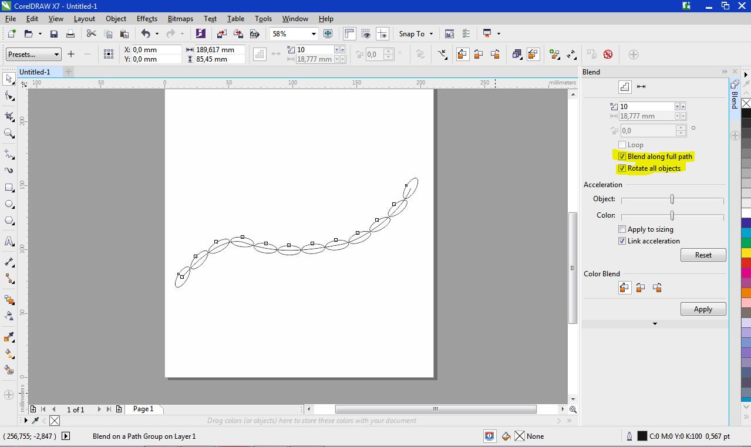Select the Rectangle tool
The width and height of the screenshot is (751, 447).
tap(9, 188)
